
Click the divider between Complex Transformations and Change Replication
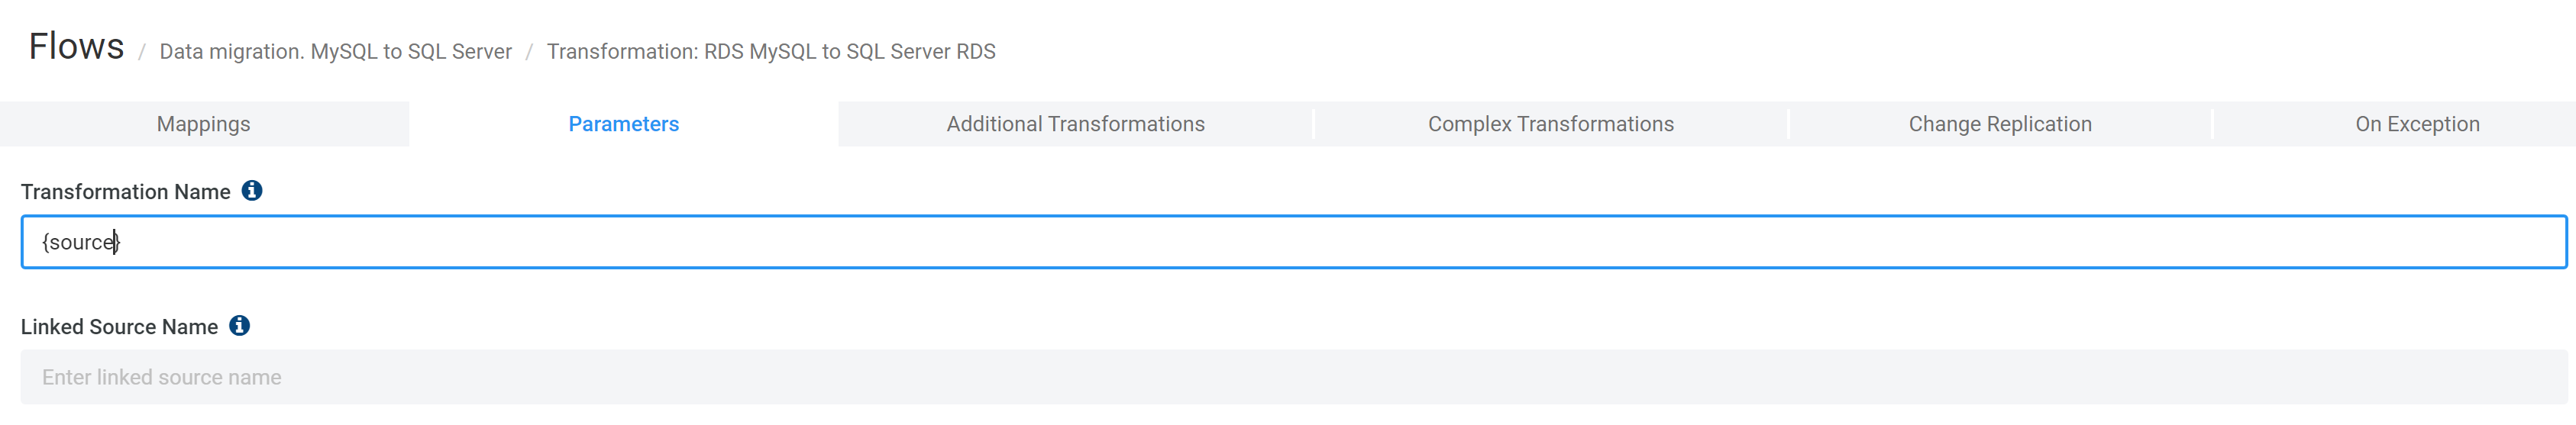tap(1788, 124)
